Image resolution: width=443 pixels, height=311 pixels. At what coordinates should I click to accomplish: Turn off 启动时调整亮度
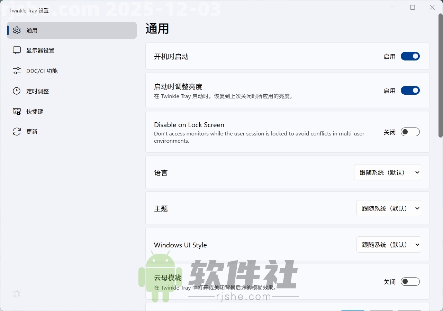410,90
